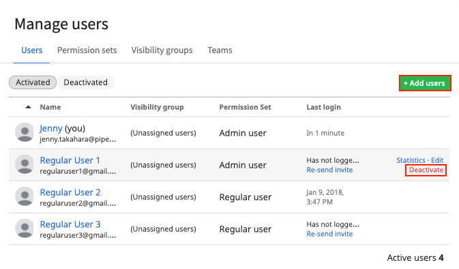This screenshot has width=459, height=269.
Task: Edit Regular User 1
Action: tap(437, 160)
